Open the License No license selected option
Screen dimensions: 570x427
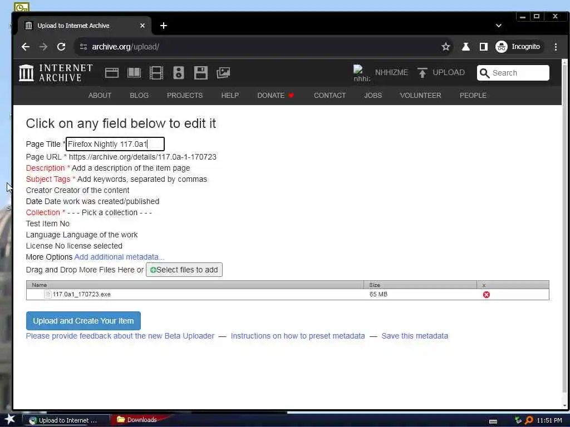(x=89, y=246)
